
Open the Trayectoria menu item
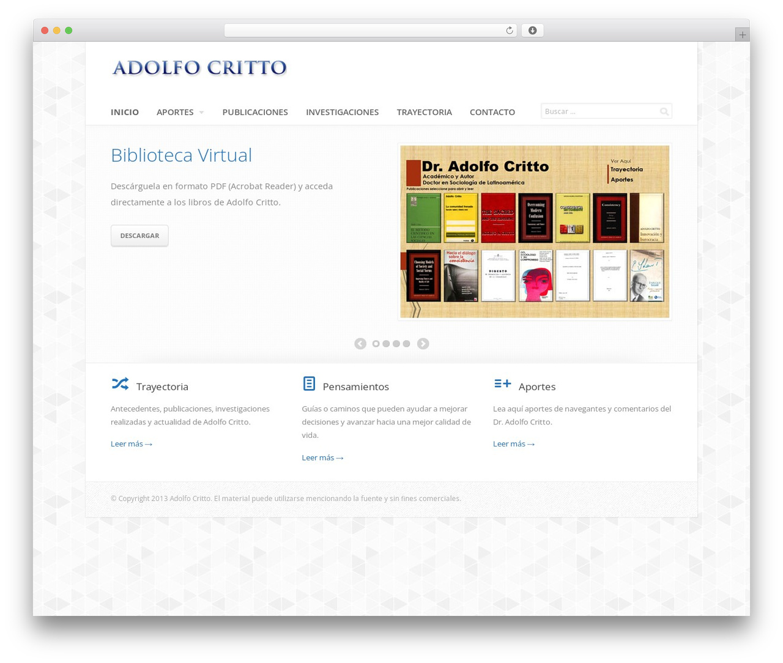pos(424,112)
